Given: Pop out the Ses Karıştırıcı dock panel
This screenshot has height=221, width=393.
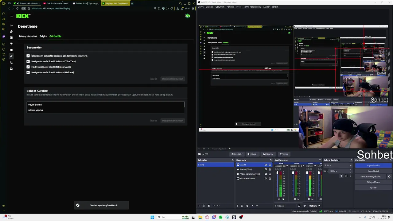Looking at the screenshot, I should (x=320, y=160).
